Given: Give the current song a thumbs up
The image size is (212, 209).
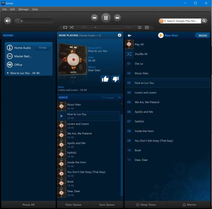Looking at the screenshot, I should click(105, 79).
